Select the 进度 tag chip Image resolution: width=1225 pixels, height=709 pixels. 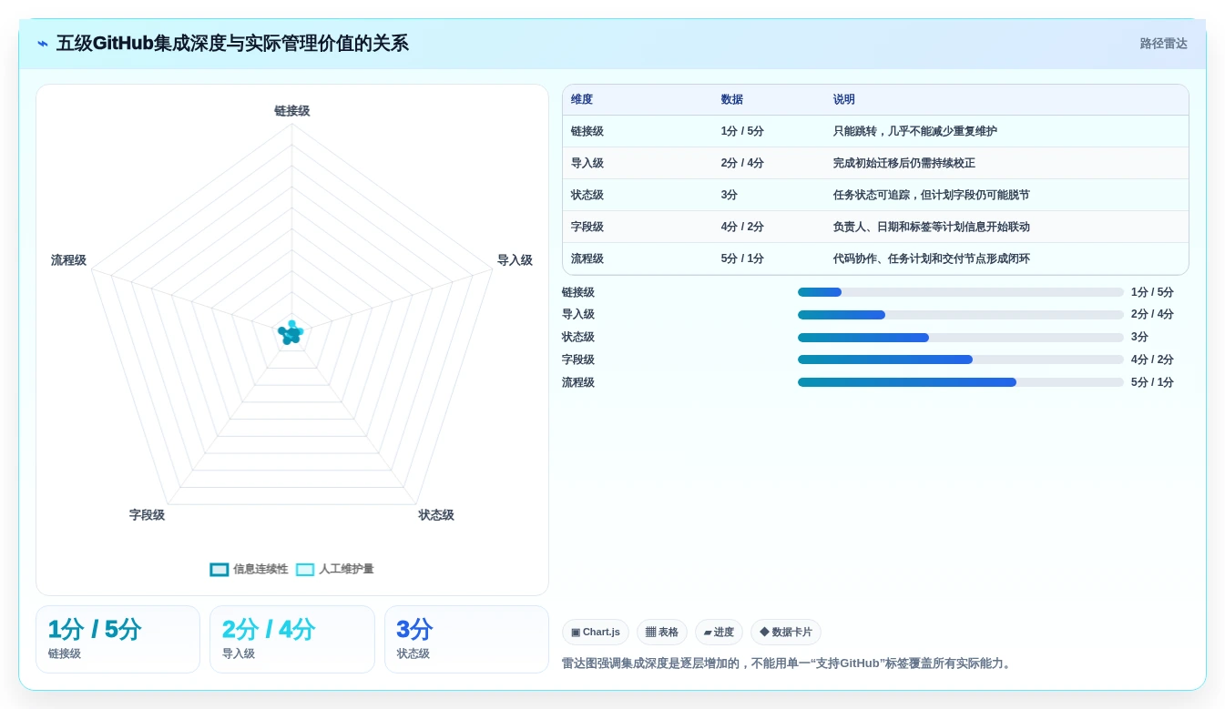click(719, 632)
